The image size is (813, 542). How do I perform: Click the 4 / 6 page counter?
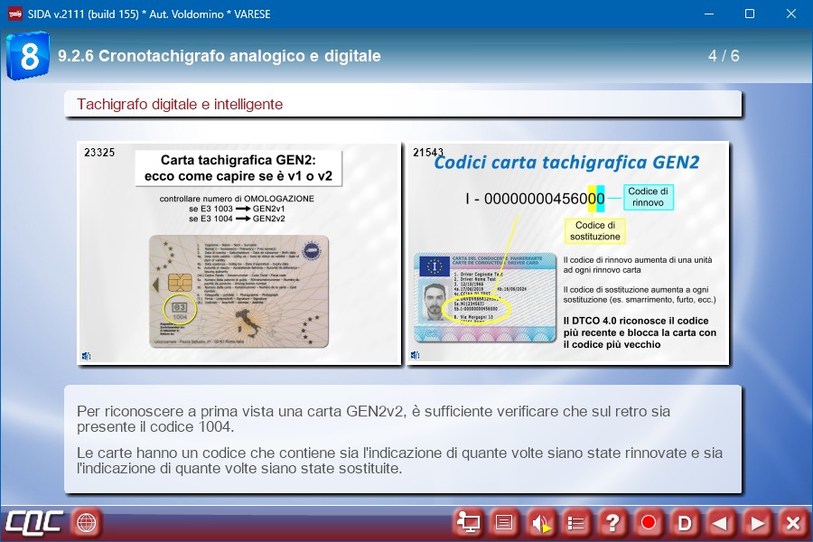724,56
